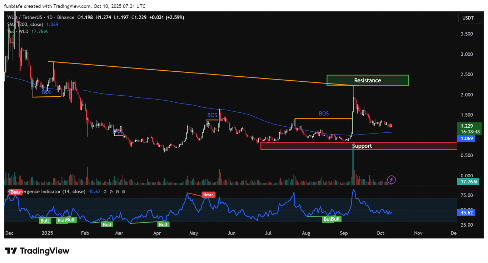Select the green Resistance box drawing
This screenshot has width=488, height=263.
tap(367, 80)
